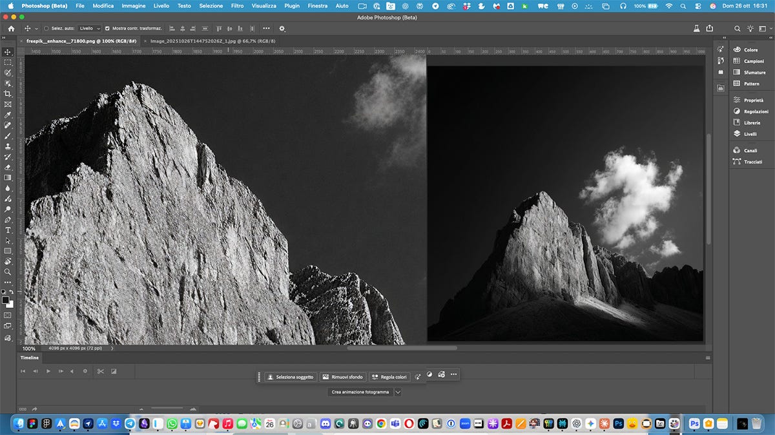
Task: Open the Livelli panel
Action: tap(750, 134)
